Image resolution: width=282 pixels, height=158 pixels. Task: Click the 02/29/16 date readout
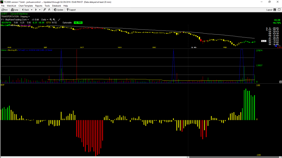pyautogui.click(x=7, y=23)
